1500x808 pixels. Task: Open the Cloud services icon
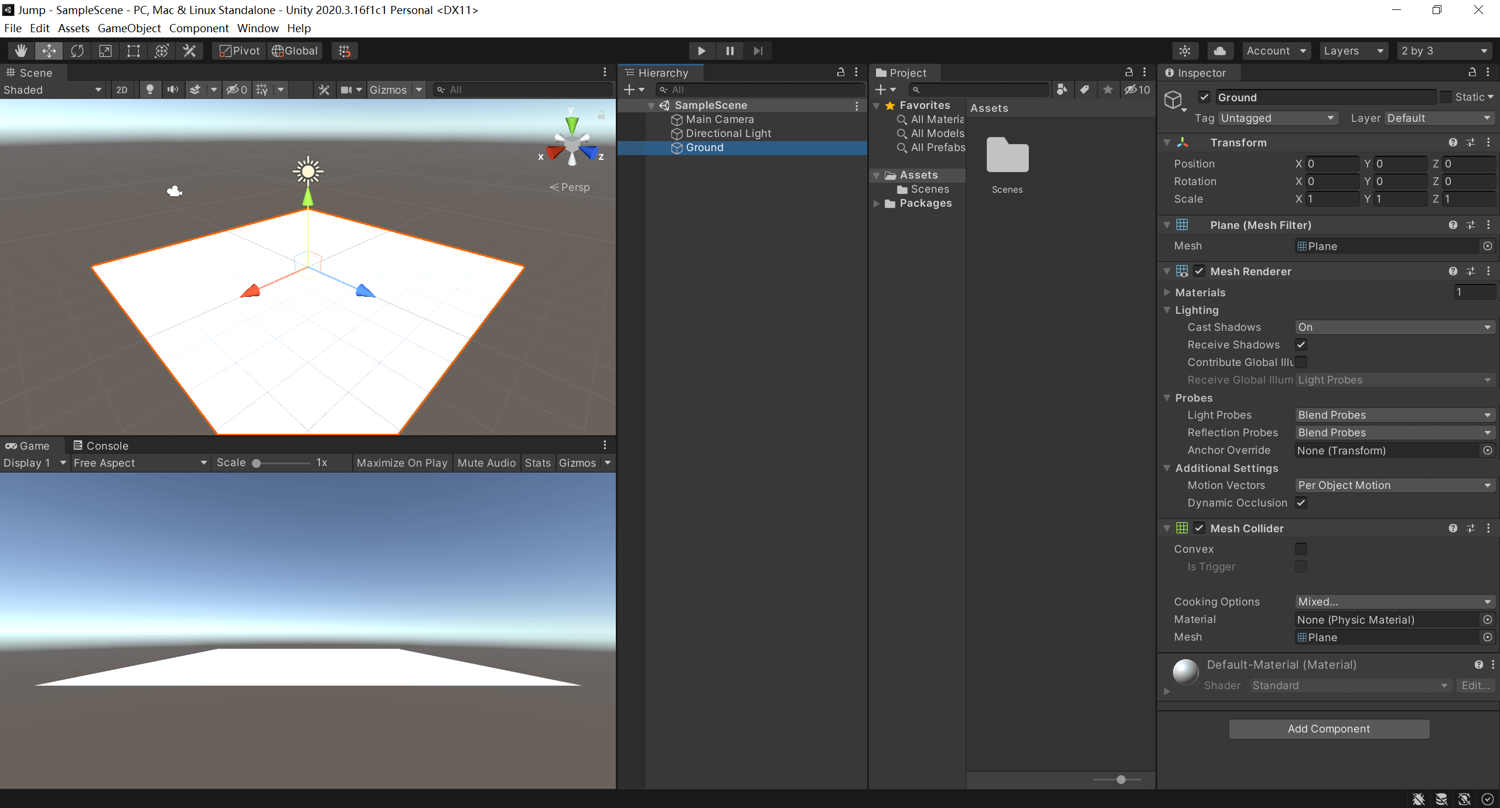1220,51
